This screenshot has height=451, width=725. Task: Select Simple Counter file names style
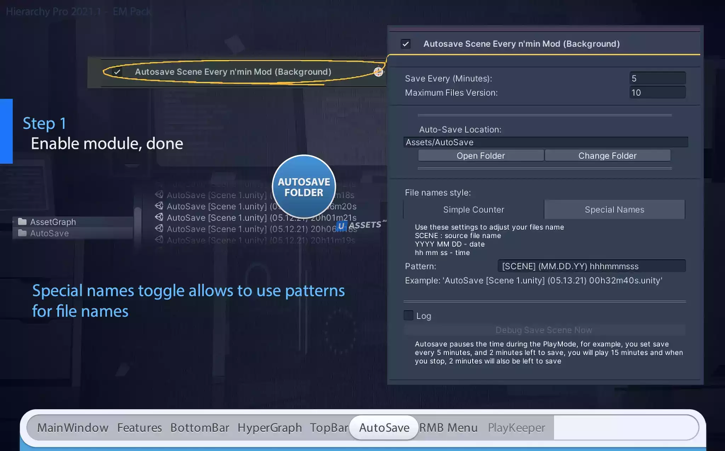click(473, 209)
